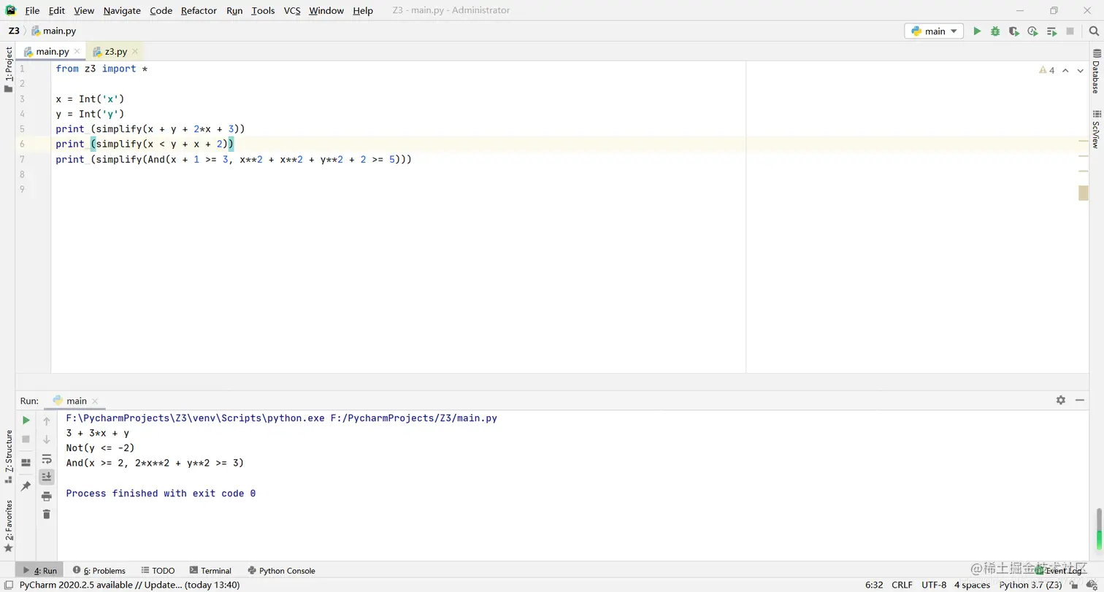
Task: Print the console output
Action: pyautogui.click(x=47, y=496)
